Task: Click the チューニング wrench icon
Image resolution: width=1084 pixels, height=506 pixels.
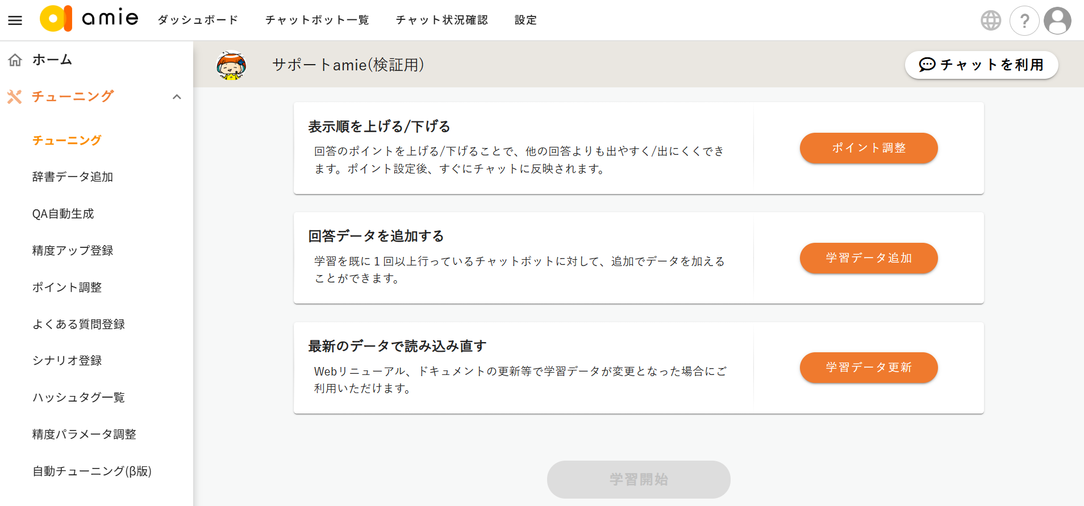Action: 15,97
